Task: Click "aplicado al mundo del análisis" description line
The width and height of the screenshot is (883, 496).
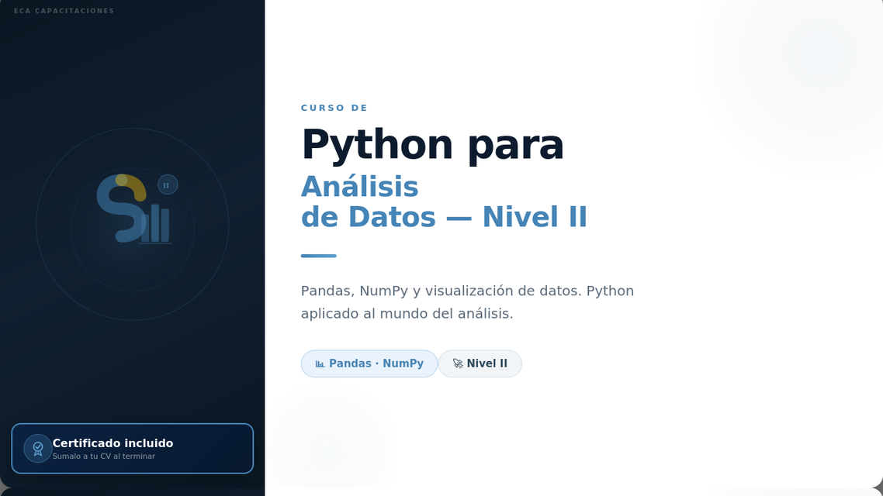Action: tap(407, 313)
